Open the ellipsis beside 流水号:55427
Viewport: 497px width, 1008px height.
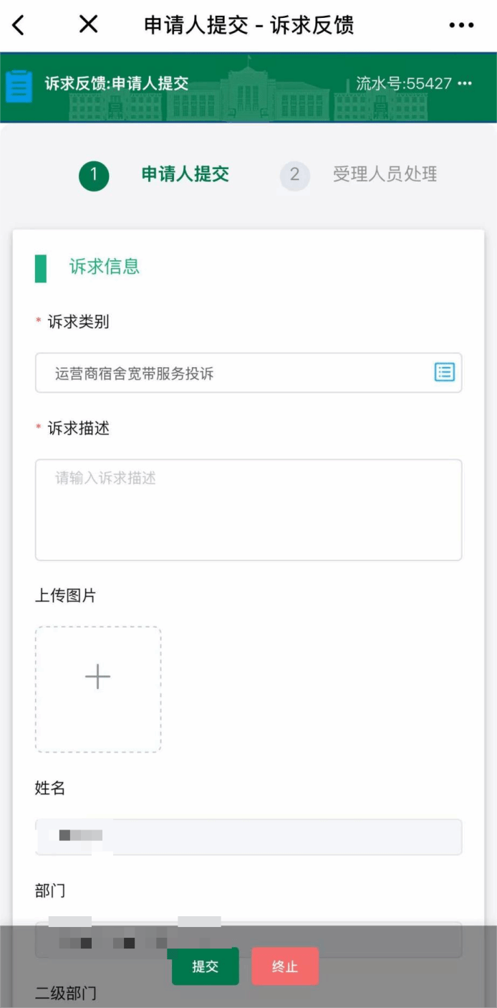click(x=465, y=84)
